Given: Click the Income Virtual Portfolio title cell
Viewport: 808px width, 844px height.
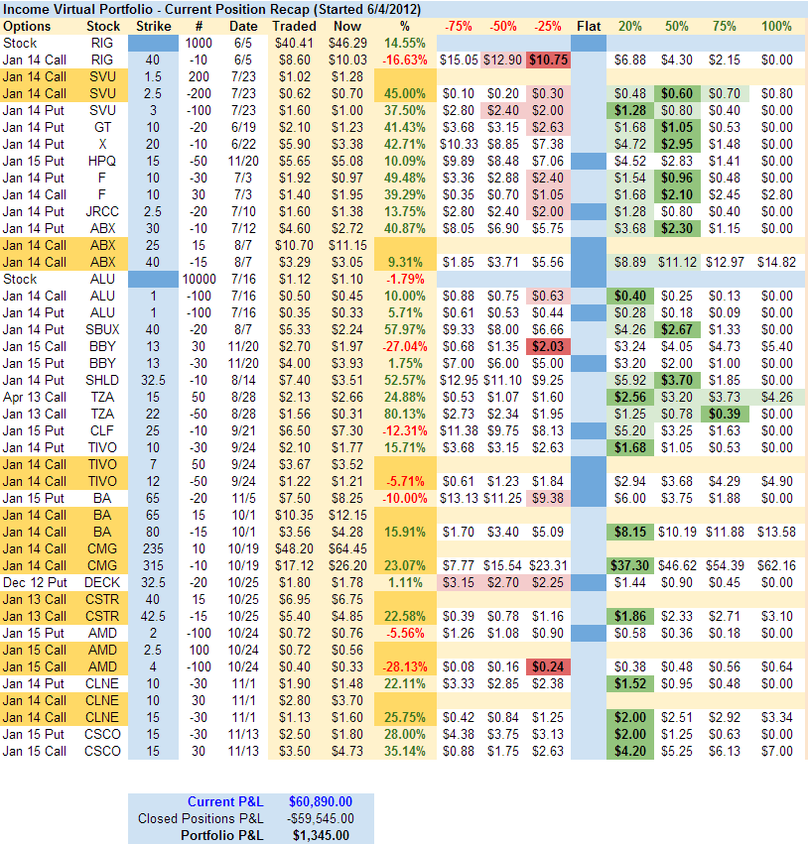Looking at the screenshot, I should pos(199,8).
